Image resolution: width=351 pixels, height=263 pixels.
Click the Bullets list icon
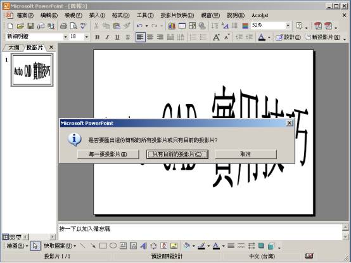coord(203,37)
